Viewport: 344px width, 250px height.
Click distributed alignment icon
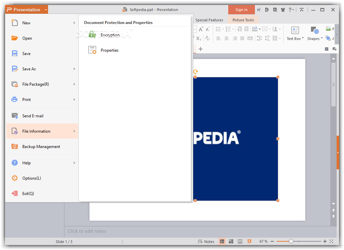click(x=250, y=39)
